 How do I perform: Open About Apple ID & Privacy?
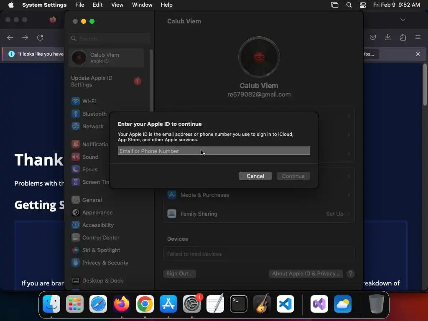coord(306,273)
